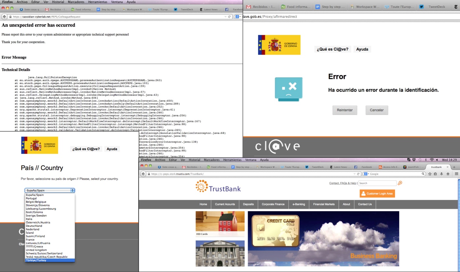Click the orange search magnifier on TrustBank site
The width and height of the screenshot is (460, 272).
tap(400, 183)
